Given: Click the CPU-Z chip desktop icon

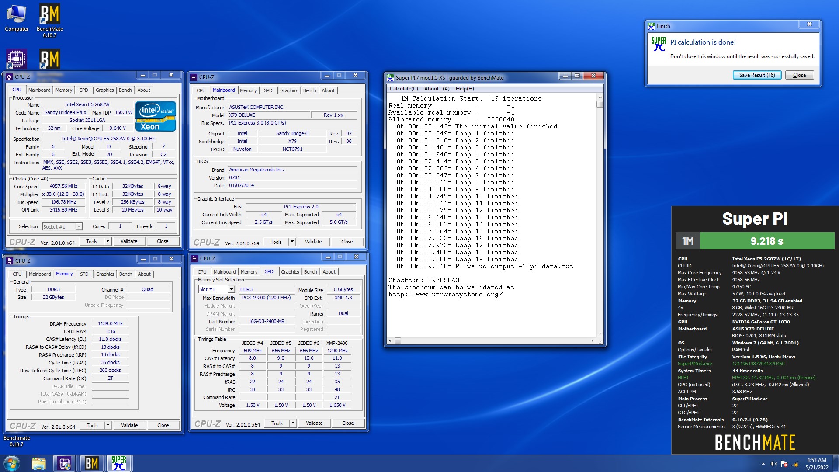Looking at the screenshot, I should click(17, 59).
